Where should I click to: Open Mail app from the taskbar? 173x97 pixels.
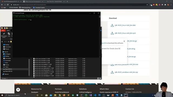point(51,95)
